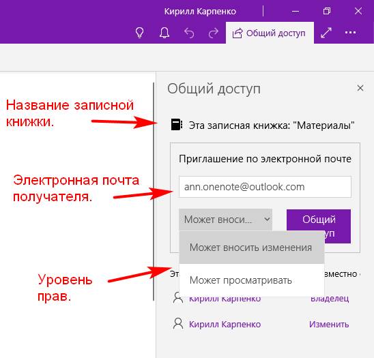
Task: Click the email field with ann.onenote@outlook.com
Action: [x=265, y=187]
